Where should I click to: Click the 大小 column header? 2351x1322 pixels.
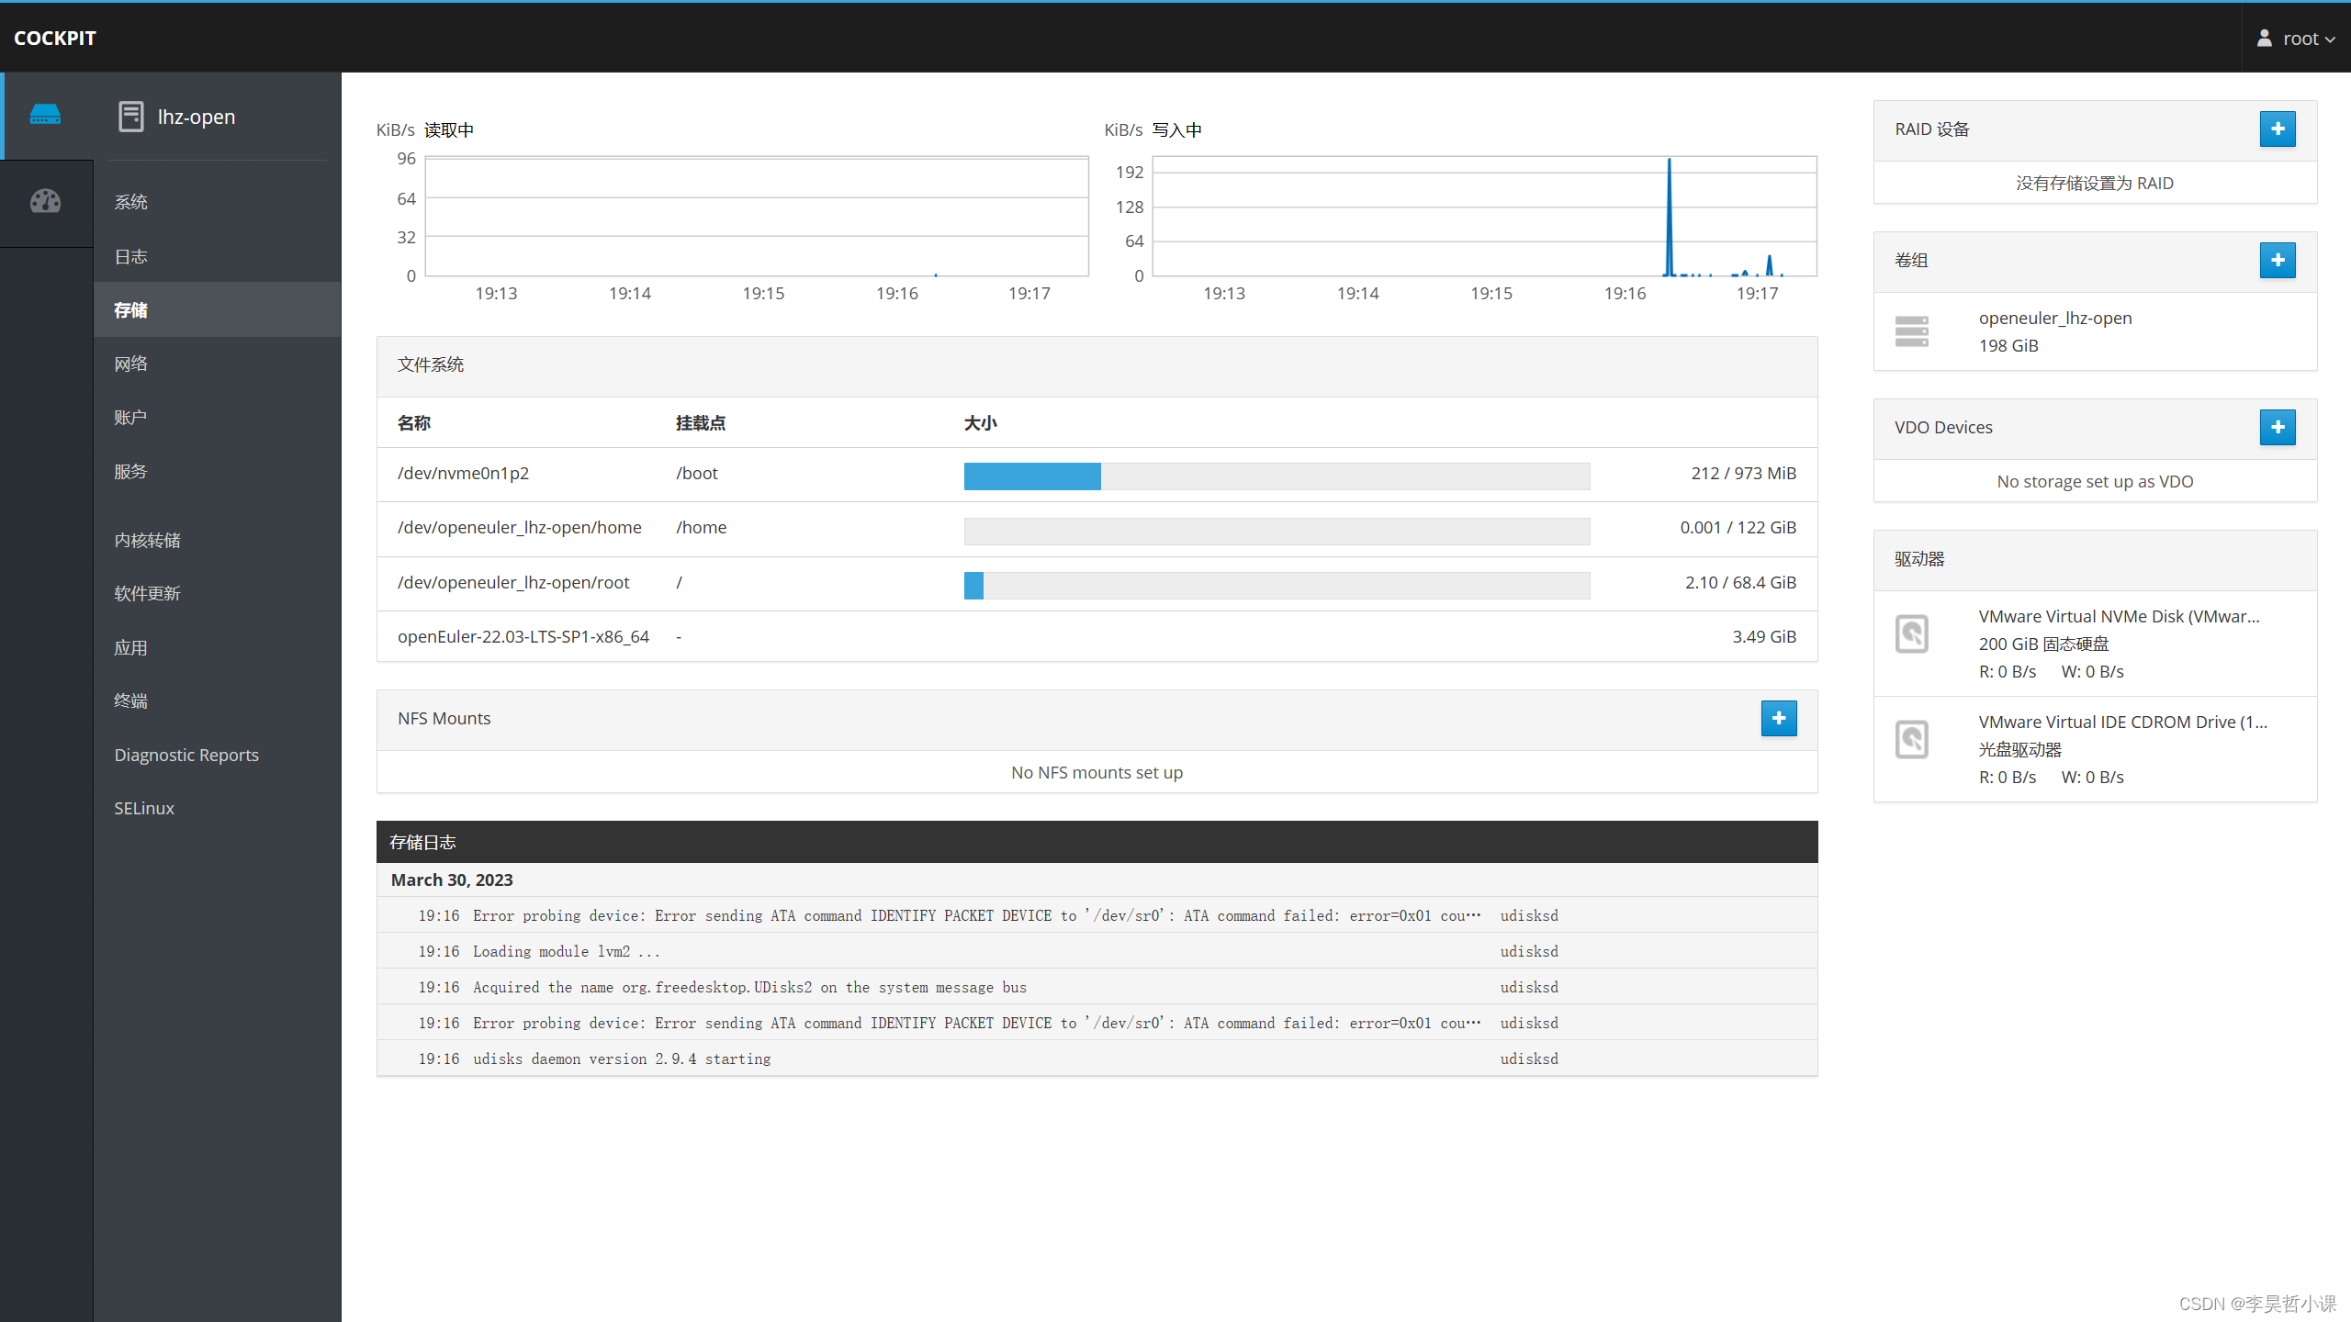coord(980,423)
